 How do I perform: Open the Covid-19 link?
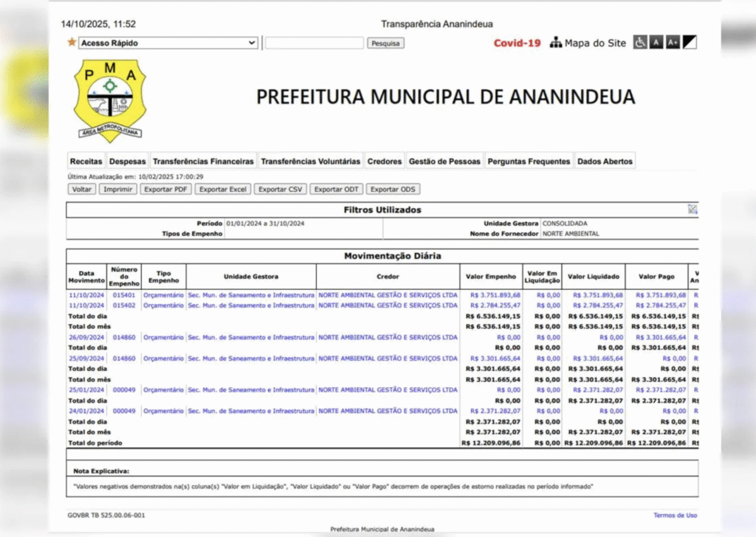[x=517, y=43]
